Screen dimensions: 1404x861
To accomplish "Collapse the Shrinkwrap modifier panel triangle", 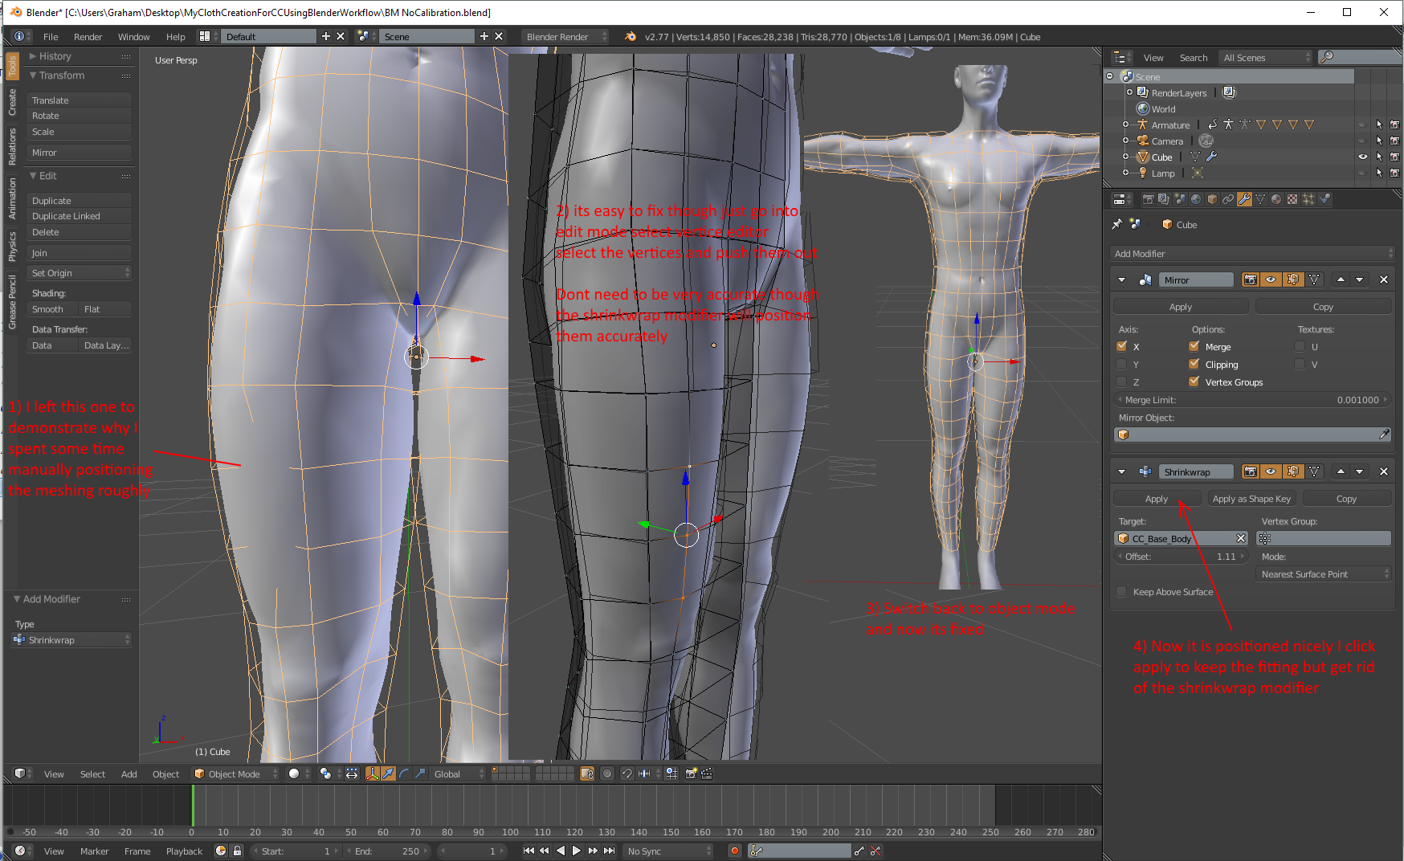I will click(1121, 471).
